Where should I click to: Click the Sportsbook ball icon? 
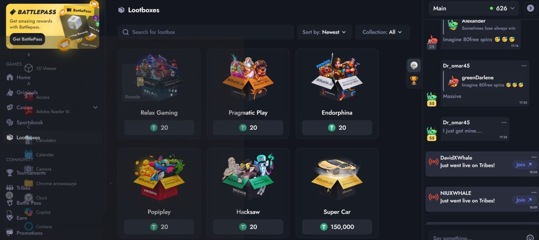[x=10, y=122]
